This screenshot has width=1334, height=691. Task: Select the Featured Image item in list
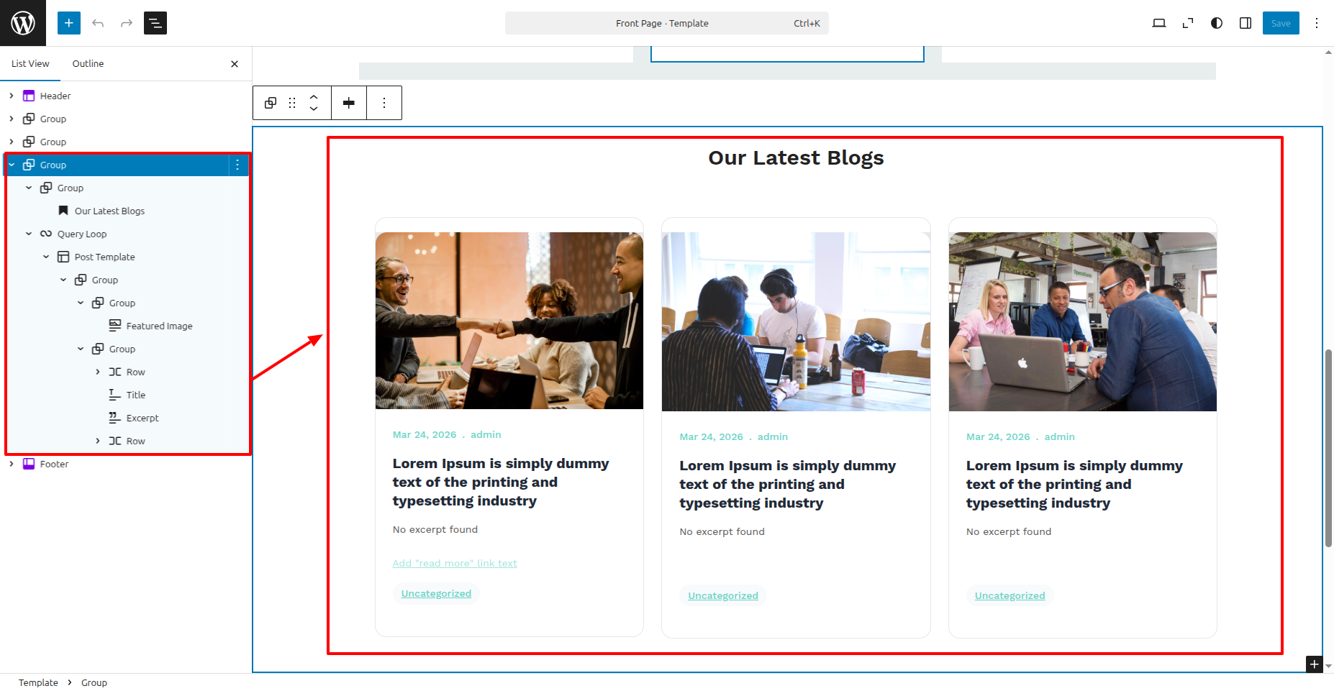(159, 326)
